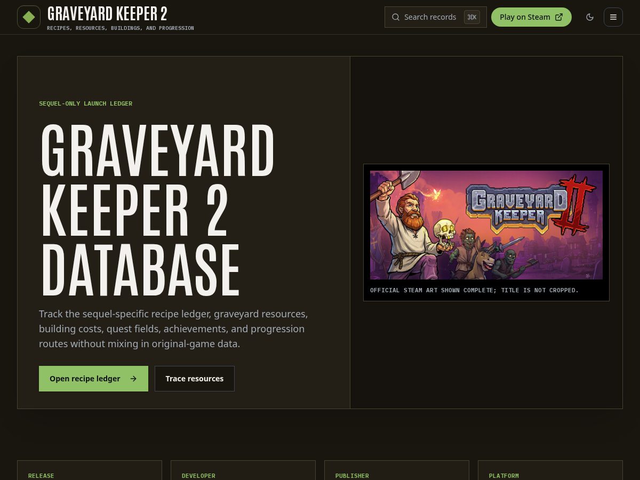Image resolution: width=640 pixels, height=480 pixels.
Task: Click Trace resources button
Action: point(195,379)
